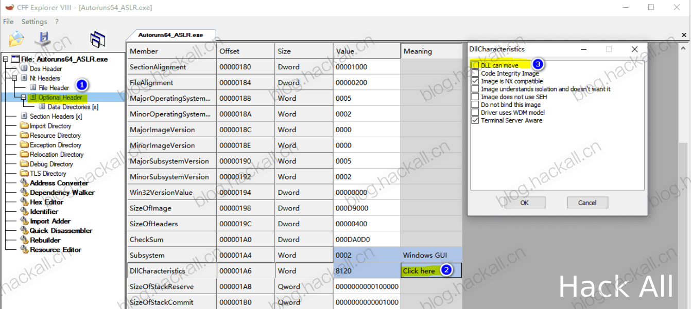
Task: Click the Windows GUI meaning cell
Action: point(431,255)
